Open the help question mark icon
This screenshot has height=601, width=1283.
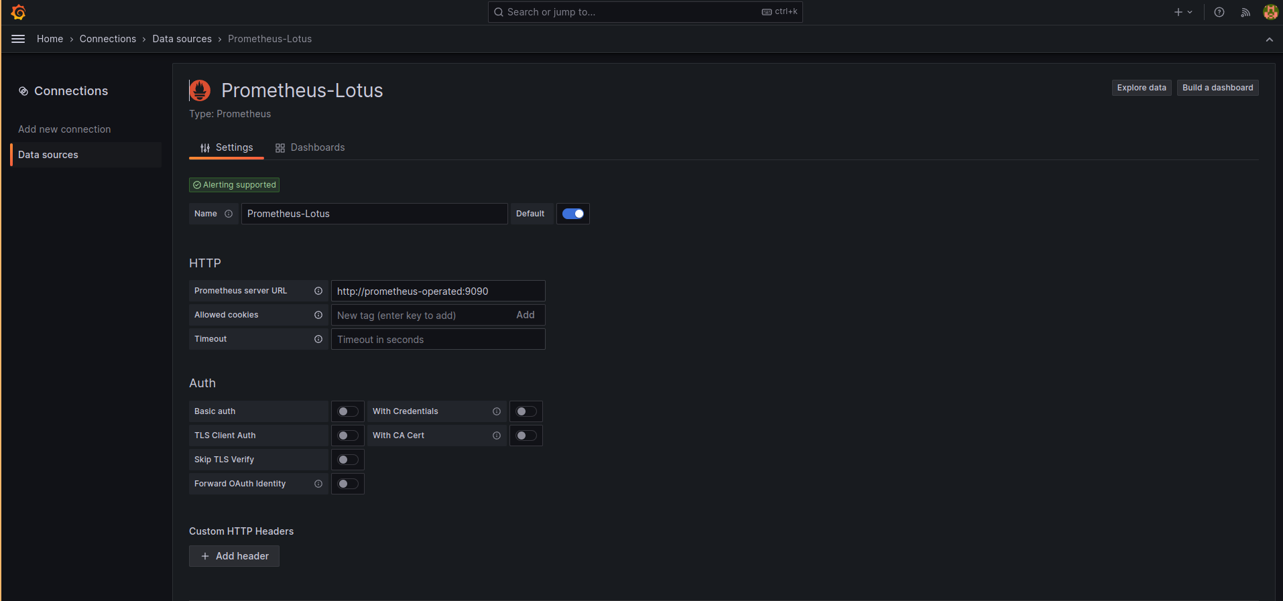(x=1219, y=12)
